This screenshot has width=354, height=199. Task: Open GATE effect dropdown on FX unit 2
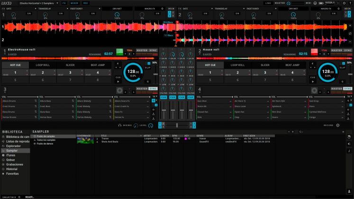click(x=212, y=9)
